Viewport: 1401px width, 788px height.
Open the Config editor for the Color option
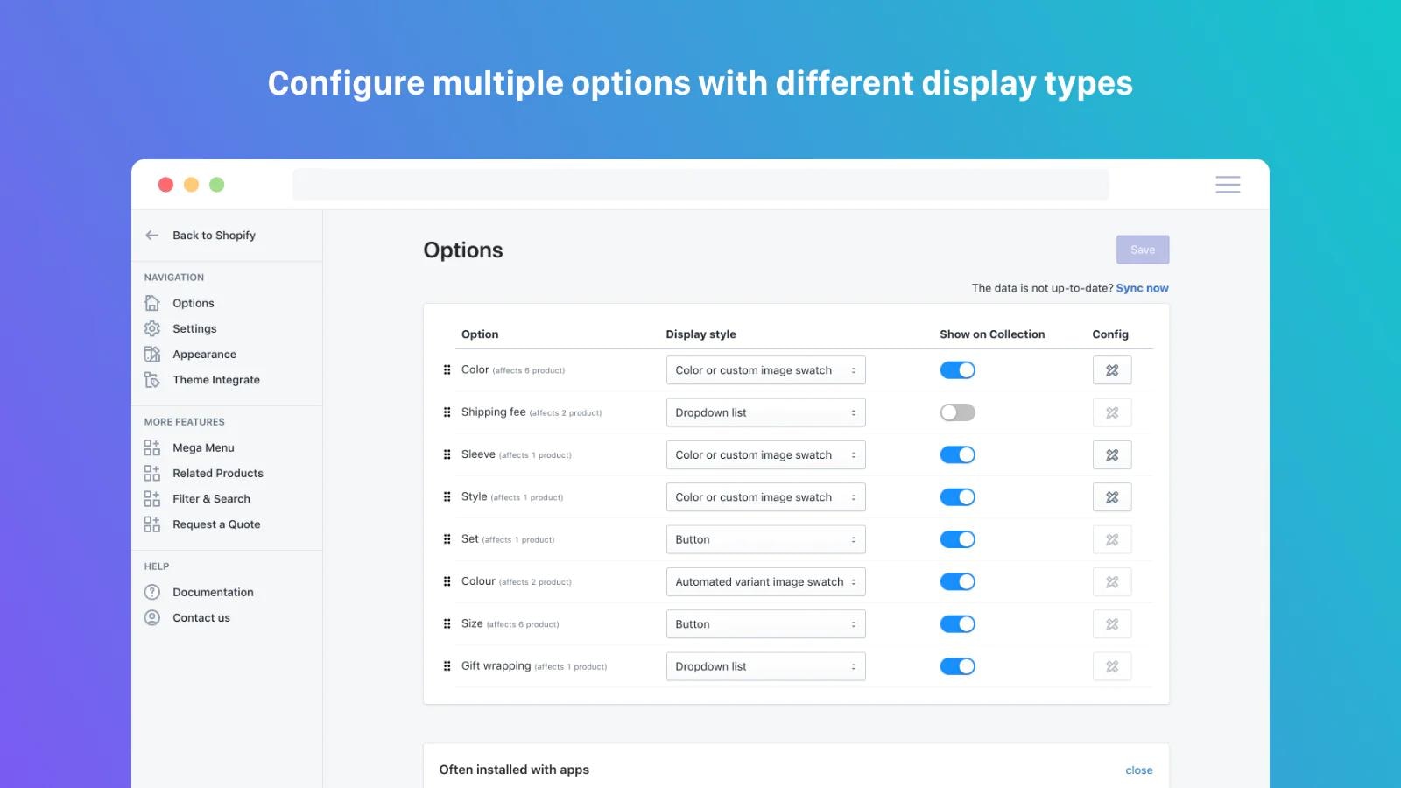point(1112,369)
